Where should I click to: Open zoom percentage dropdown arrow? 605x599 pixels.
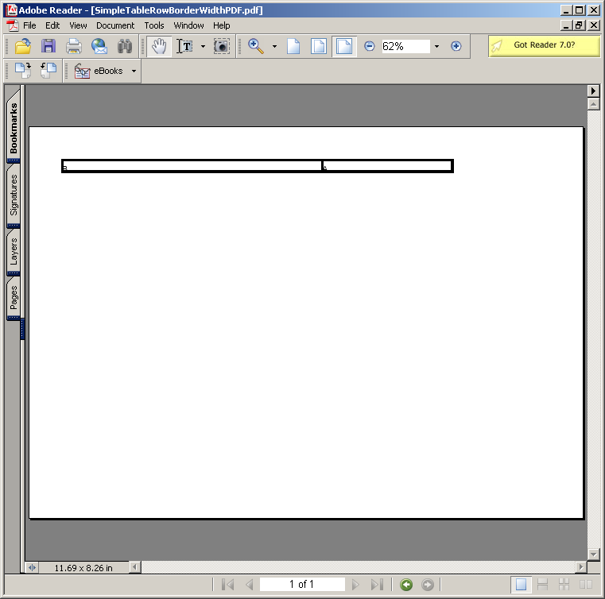(436, 46)
